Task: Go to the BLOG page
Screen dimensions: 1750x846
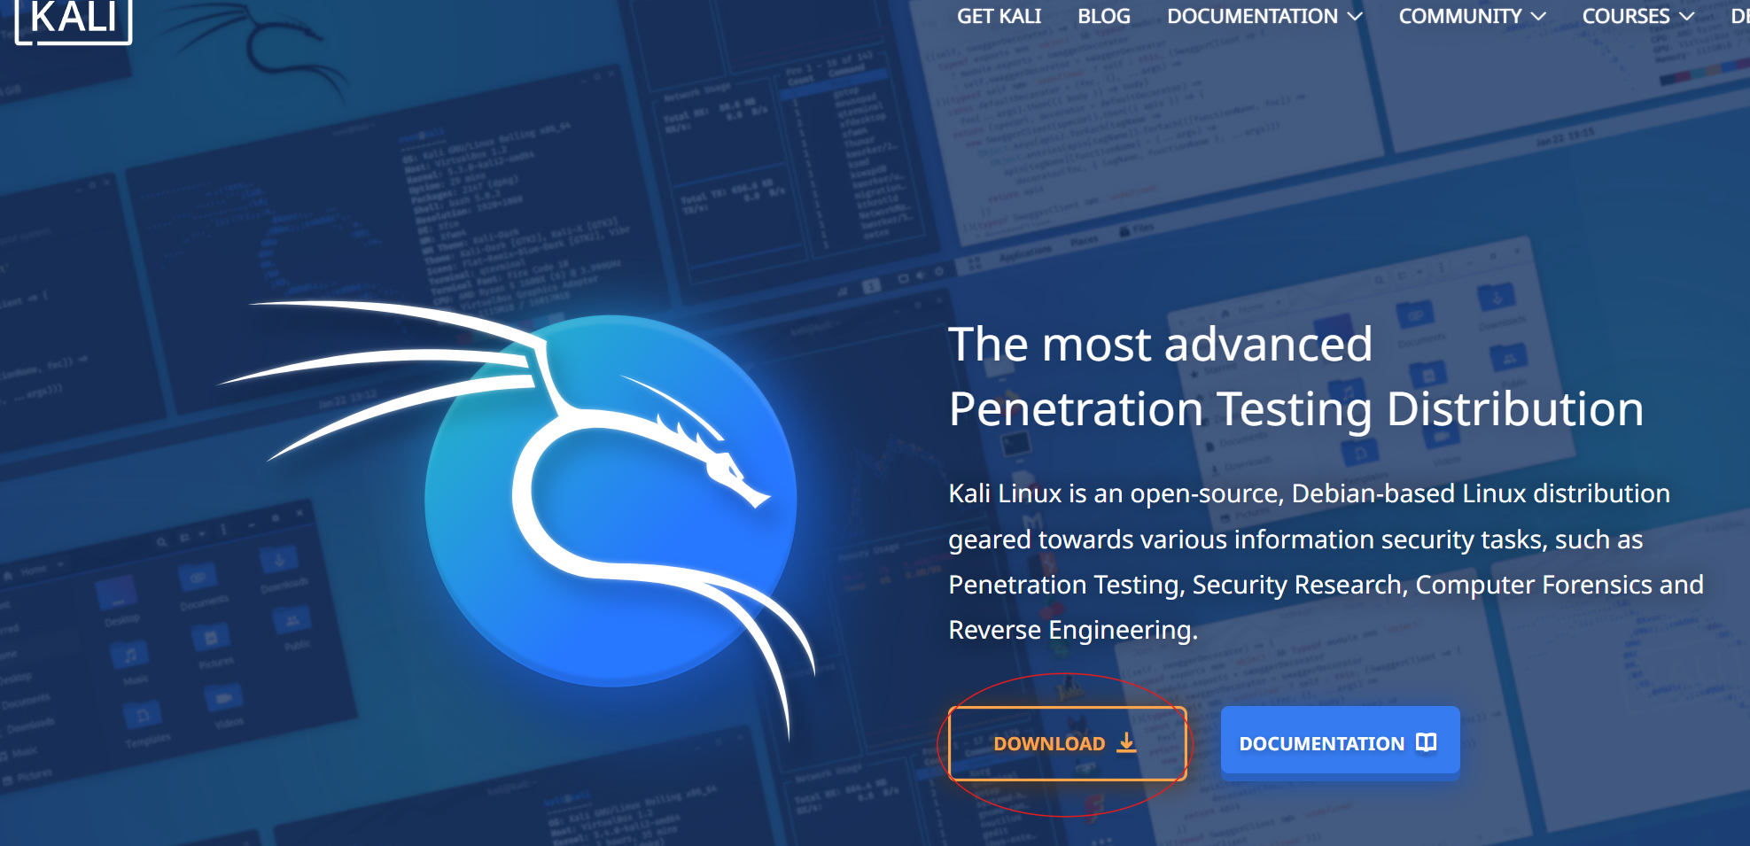Action: point(1103,16)
